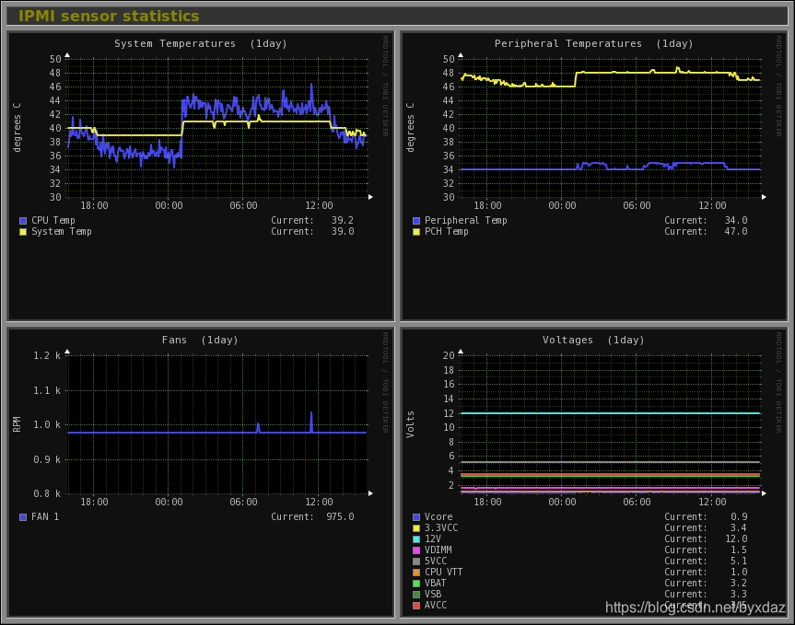Screen dimensions: 795x625
Task: Click the 'Voltages (1day)' title
Action: (593, 340)
